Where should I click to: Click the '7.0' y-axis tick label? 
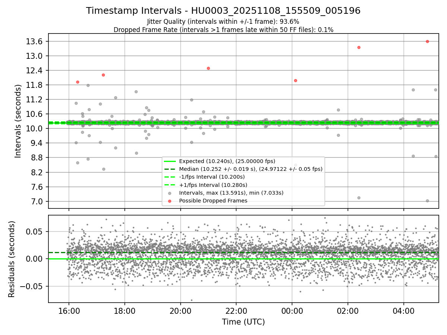(36, 202)
